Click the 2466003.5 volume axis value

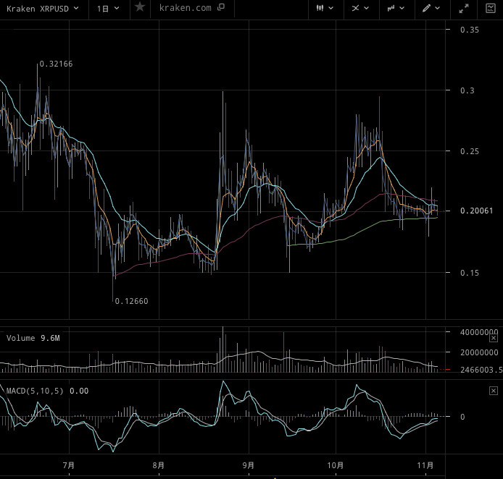[481, 370]
